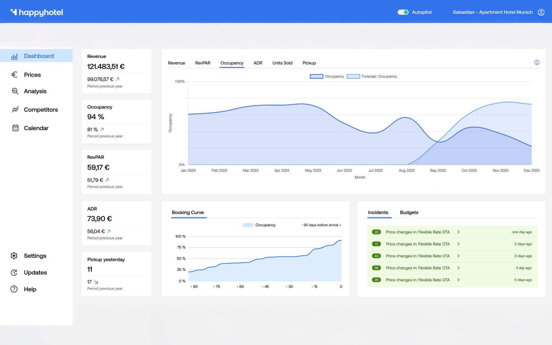Viewport: 552px width, 345px height.
Task: Click the Analysis magnifier icon
Action: click(x=15, y=91)
